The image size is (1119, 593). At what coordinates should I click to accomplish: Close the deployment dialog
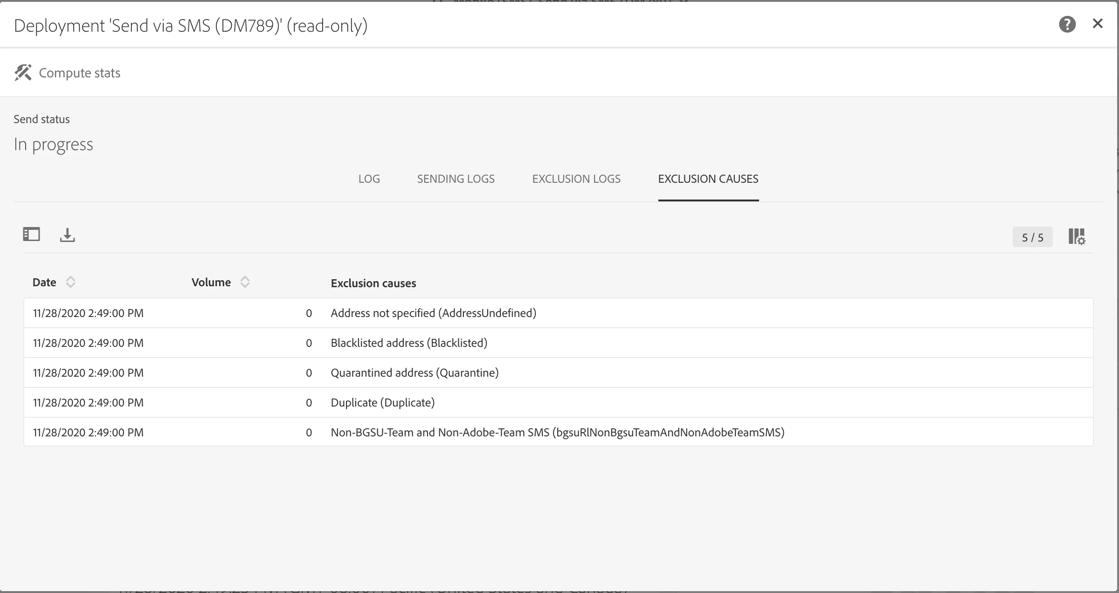click(x=1098, y=24)
